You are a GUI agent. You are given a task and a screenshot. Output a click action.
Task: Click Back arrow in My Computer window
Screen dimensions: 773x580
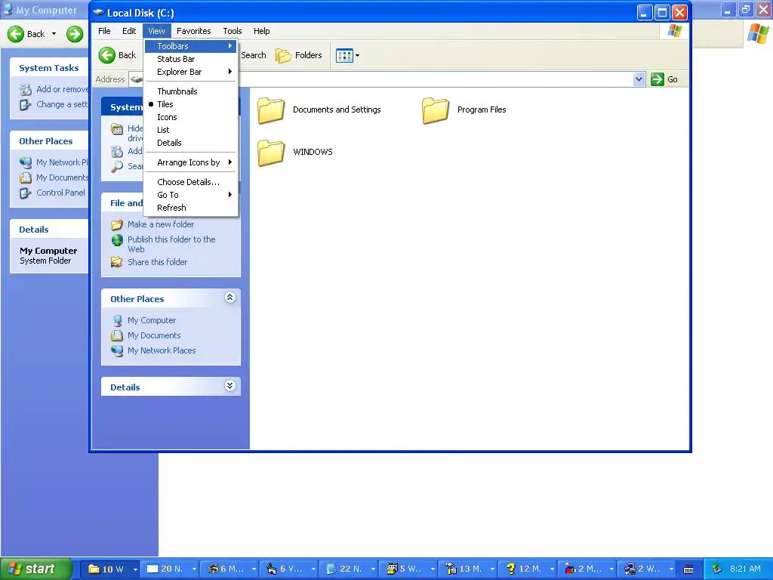[16, 34]
